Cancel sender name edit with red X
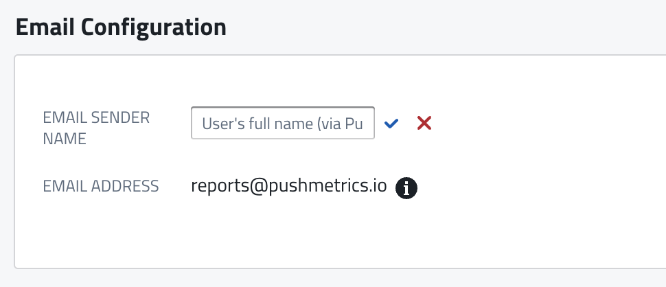Image resolution: width=666 pixels, height=287 pixels. pyautogui.click(x=424, y=123)
